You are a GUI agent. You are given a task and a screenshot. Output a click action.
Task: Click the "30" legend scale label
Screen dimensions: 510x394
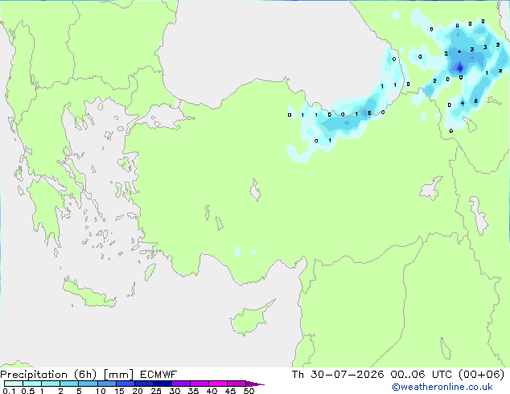[175, 391]
